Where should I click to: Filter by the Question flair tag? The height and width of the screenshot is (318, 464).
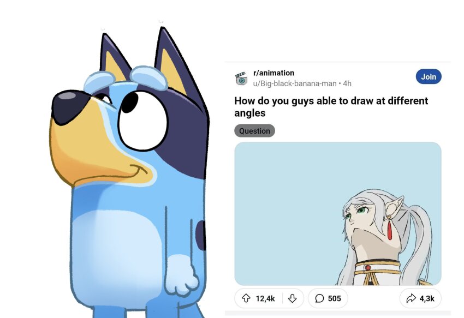(254, 131)
